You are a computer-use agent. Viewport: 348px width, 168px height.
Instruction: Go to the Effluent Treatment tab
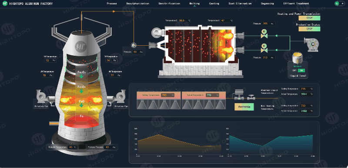296,3
